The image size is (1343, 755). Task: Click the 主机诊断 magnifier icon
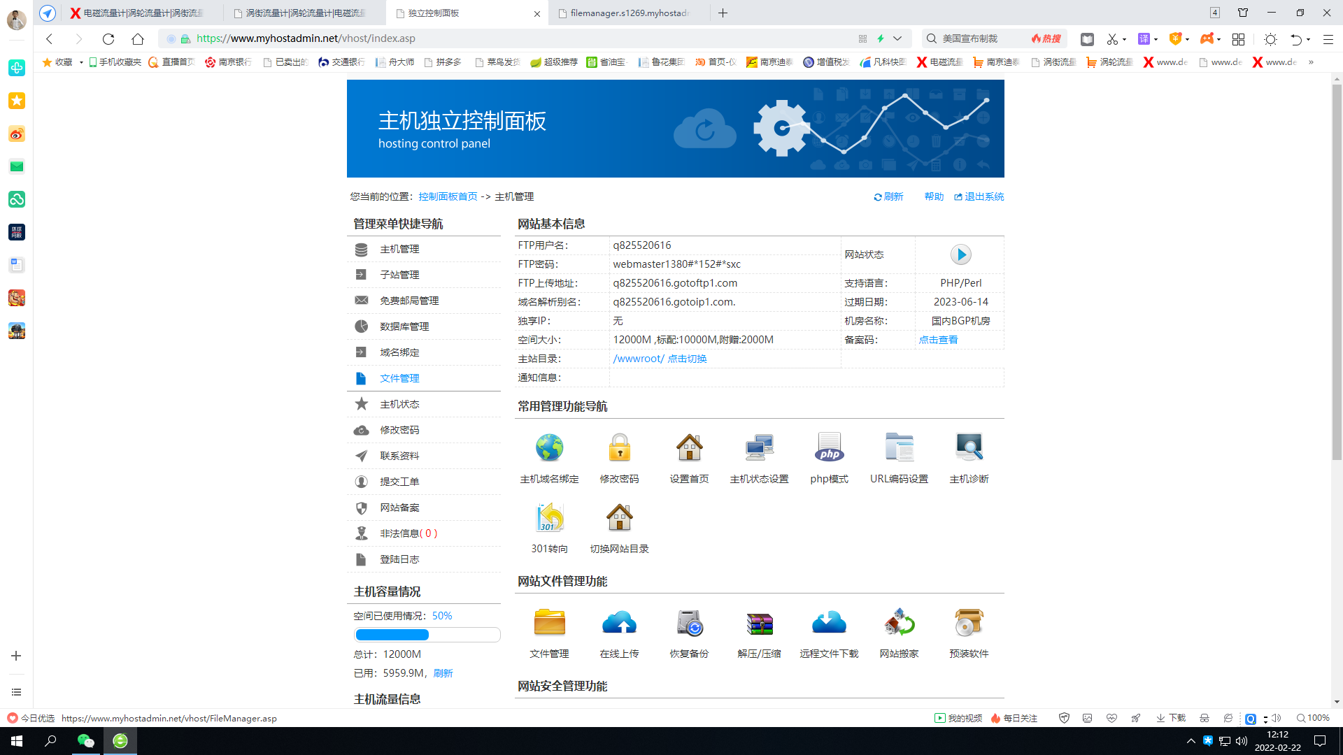969,447
